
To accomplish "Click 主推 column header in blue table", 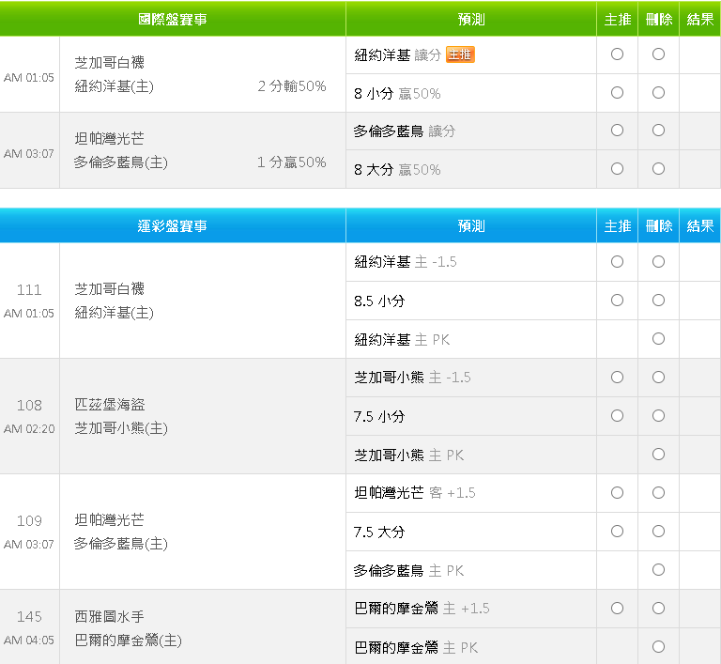I will pyautogui.click(x=618, y=226).
